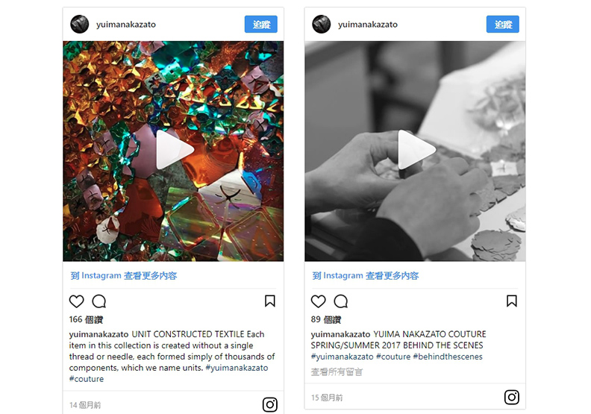Like the right post with heart icon
Image resolution: width=591 pixels, height=414 pixels.
click(318, 301)
